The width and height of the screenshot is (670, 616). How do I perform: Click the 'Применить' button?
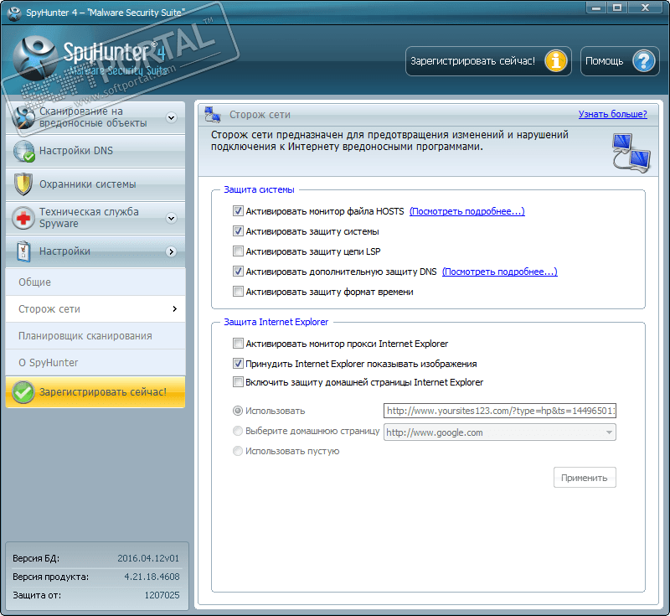(585, 478)
